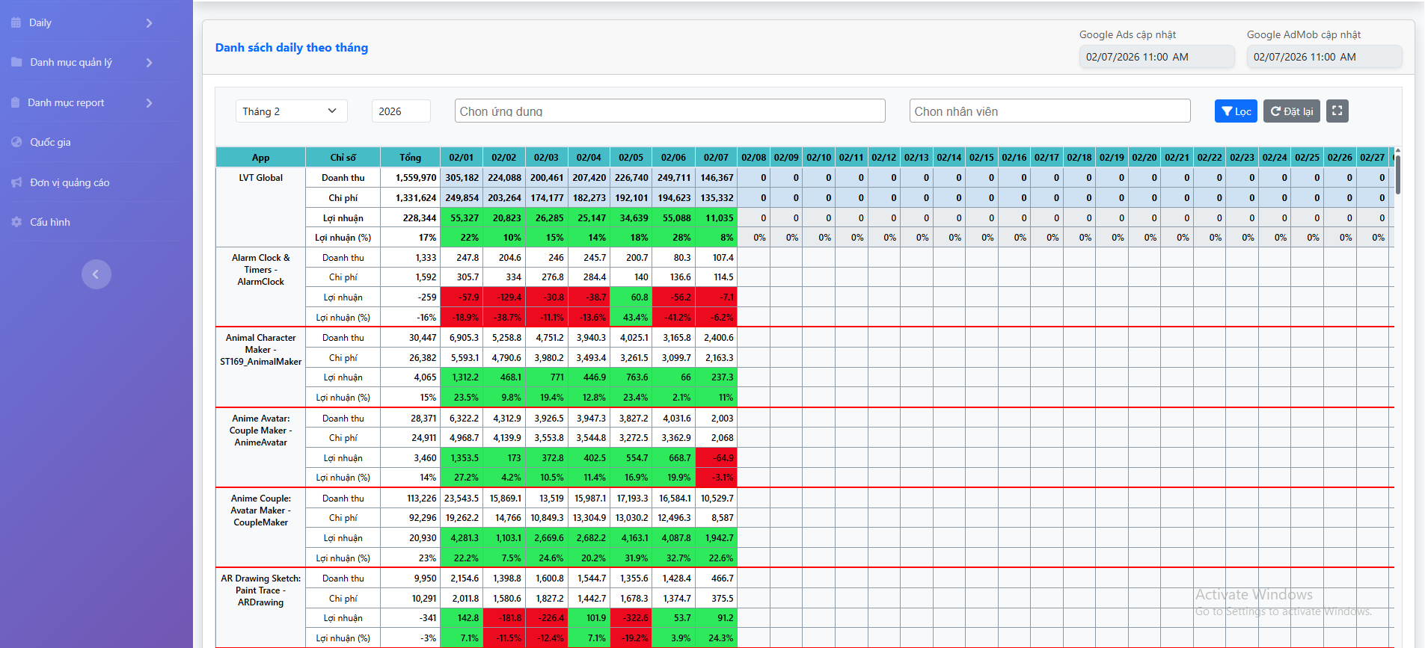Open the Quốc gia menu item

pyautogui.click(x=50, y=142)
